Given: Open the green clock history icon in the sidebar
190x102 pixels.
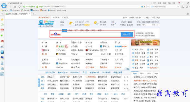Looking at the screenshot, I should [2, 25].
